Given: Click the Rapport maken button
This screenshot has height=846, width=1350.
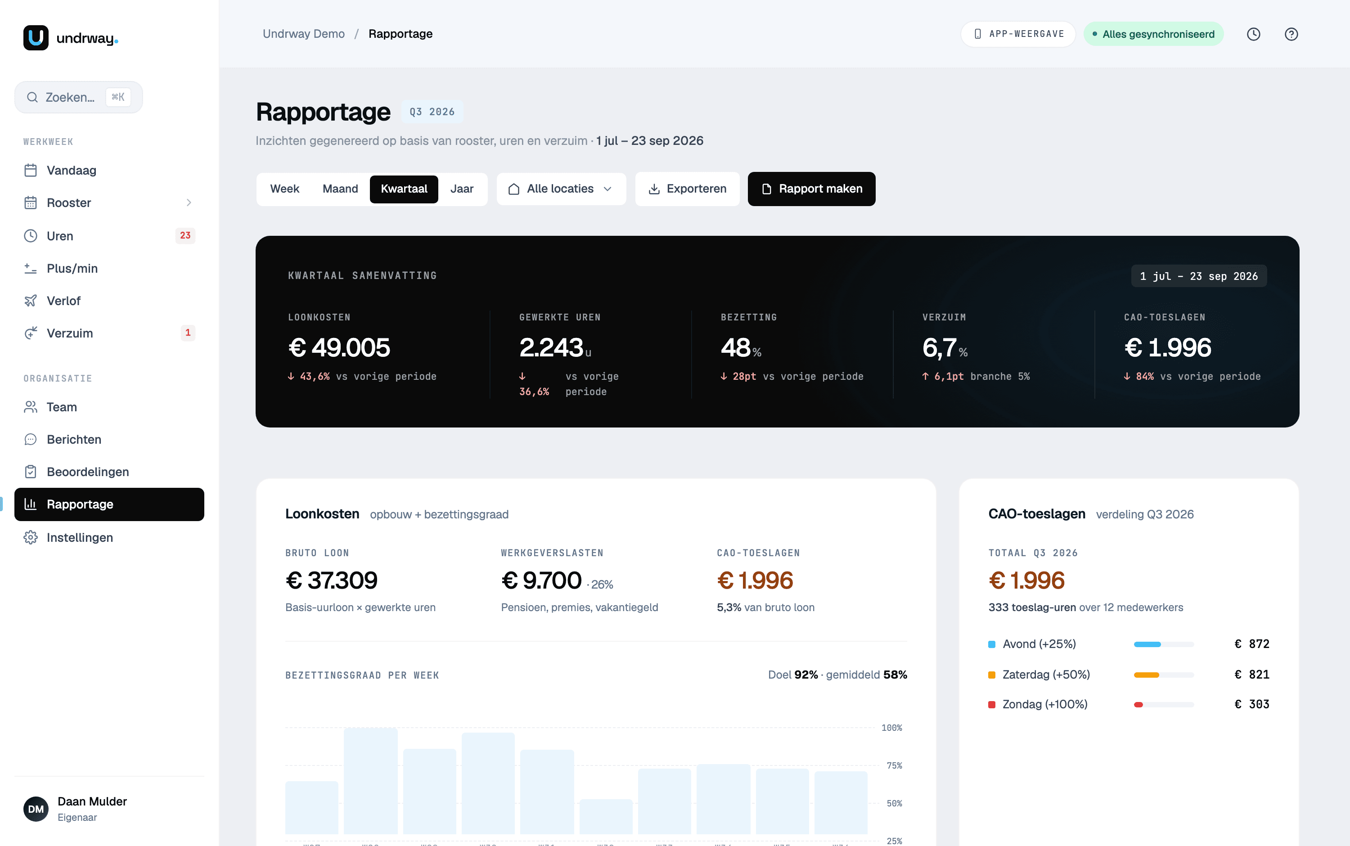Looking at the screenshot, I should coord(811,189).
